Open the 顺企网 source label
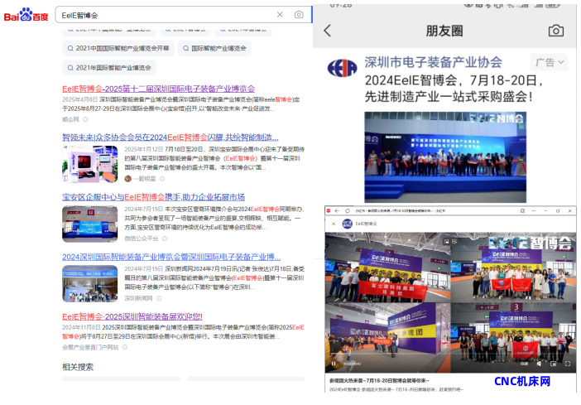The height and width of the screenshot is (405, 581). click(x=70, y=119)
